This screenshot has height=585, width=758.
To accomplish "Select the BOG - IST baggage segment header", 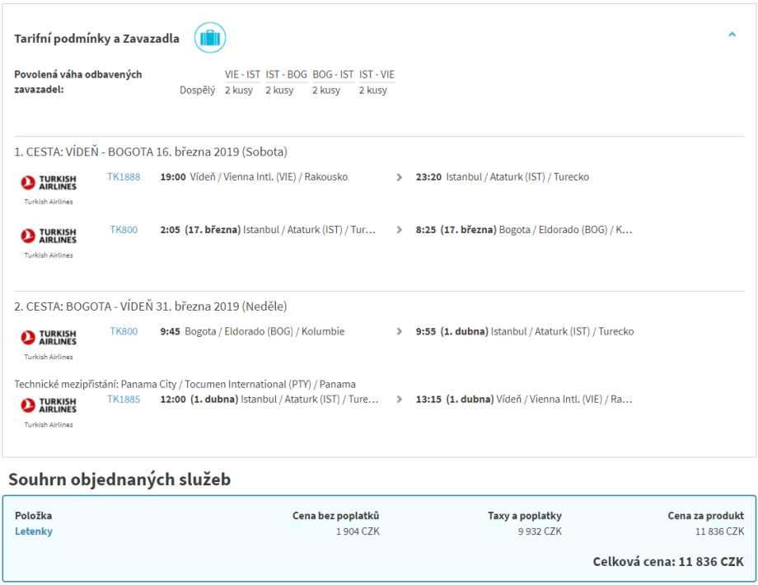I will [x=333, y=74].
